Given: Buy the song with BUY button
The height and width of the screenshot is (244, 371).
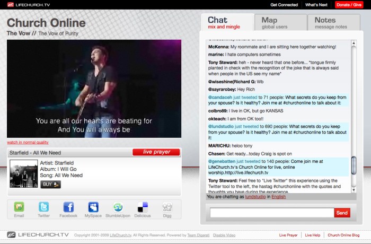Looking at the screenshot, I should (51, 184).
